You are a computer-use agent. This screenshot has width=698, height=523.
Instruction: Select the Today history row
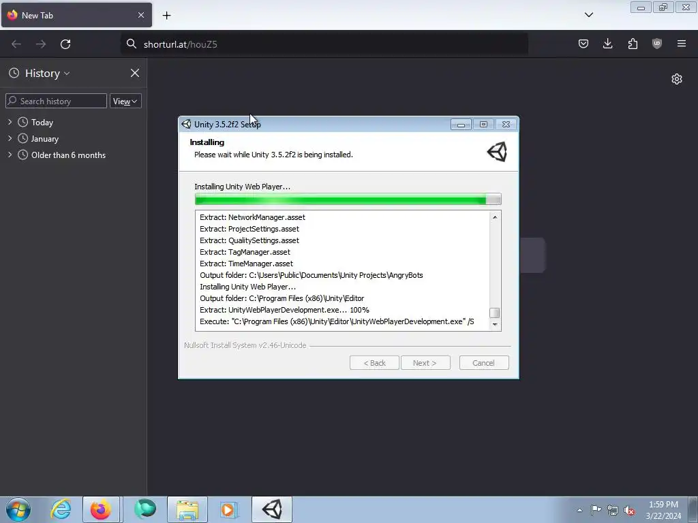74,123
